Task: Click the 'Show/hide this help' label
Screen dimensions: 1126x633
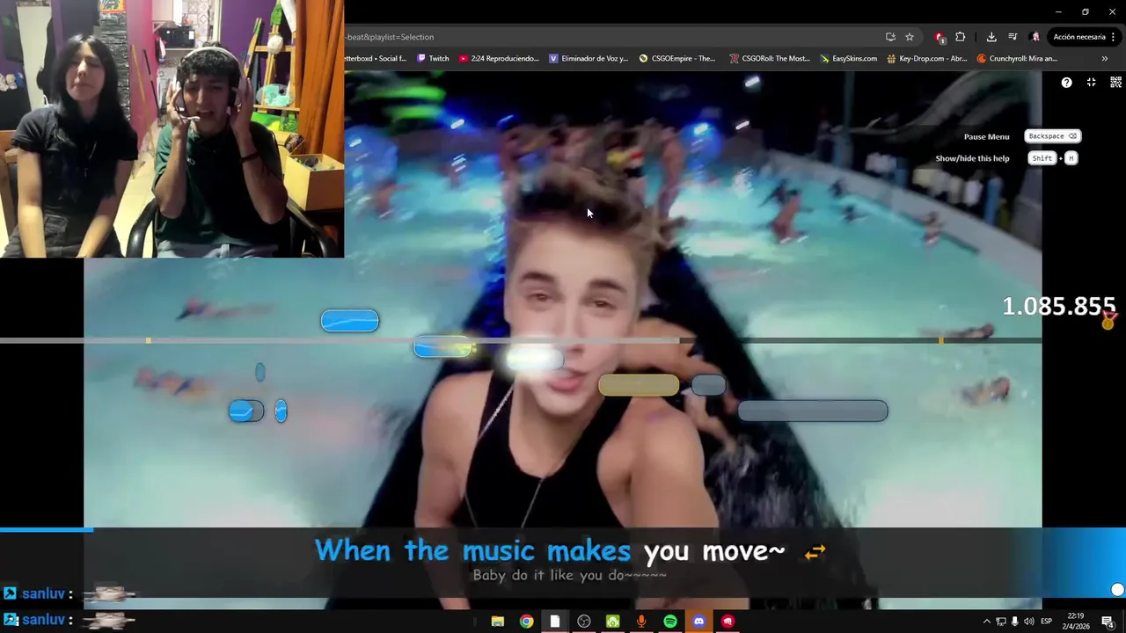Action: click(x=972, y=158)
